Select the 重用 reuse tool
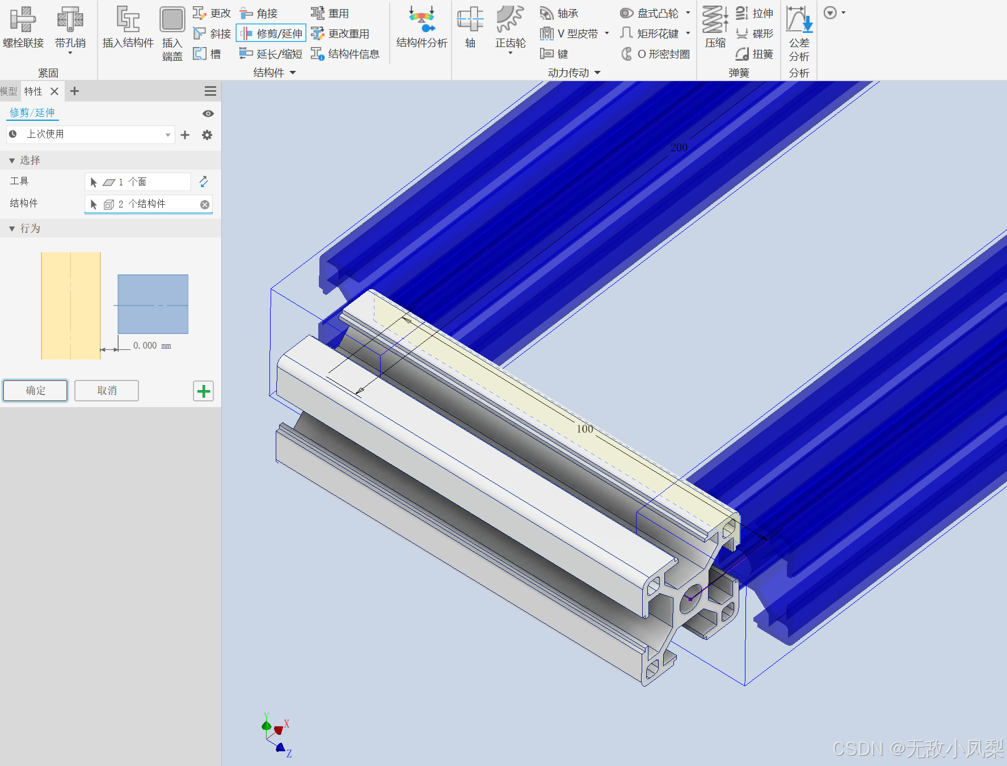Viewport: 1007px width, 766px height. (x=330, y=13)
